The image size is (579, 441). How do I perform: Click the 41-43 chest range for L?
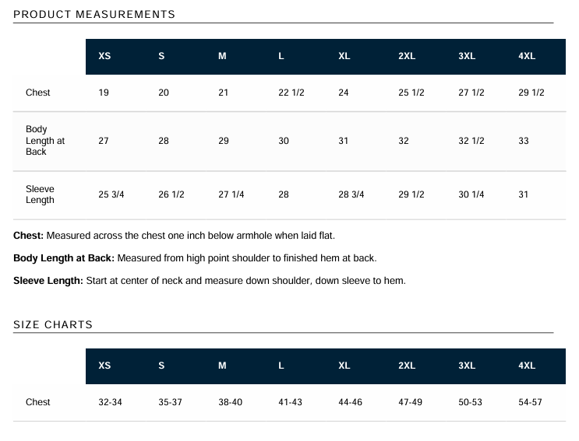(x=290, y=402)
